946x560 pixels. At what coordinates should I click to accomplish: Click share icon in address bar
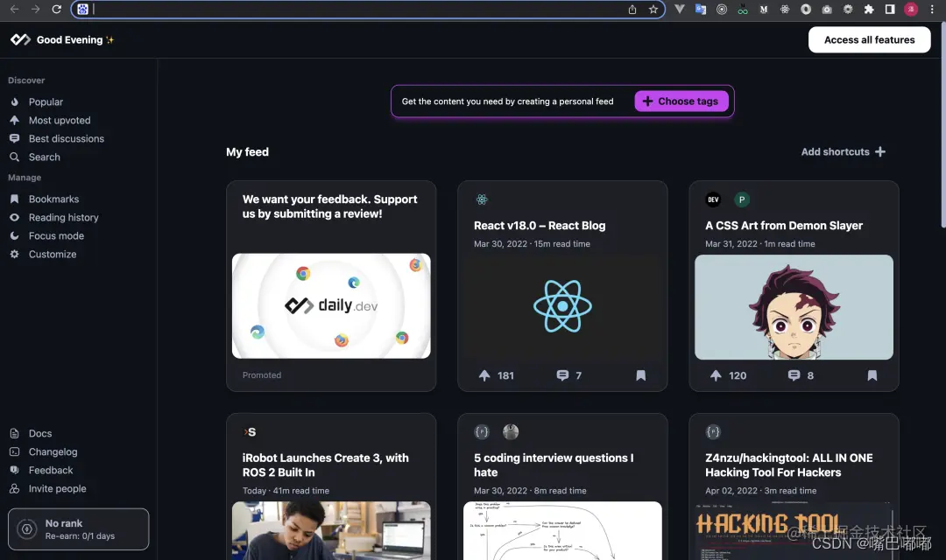(x=632, y=9)
